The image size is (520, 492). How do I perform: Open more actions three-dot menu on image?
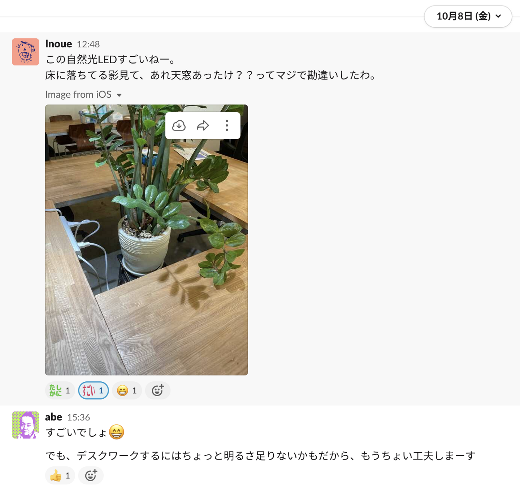pos(227,125)
